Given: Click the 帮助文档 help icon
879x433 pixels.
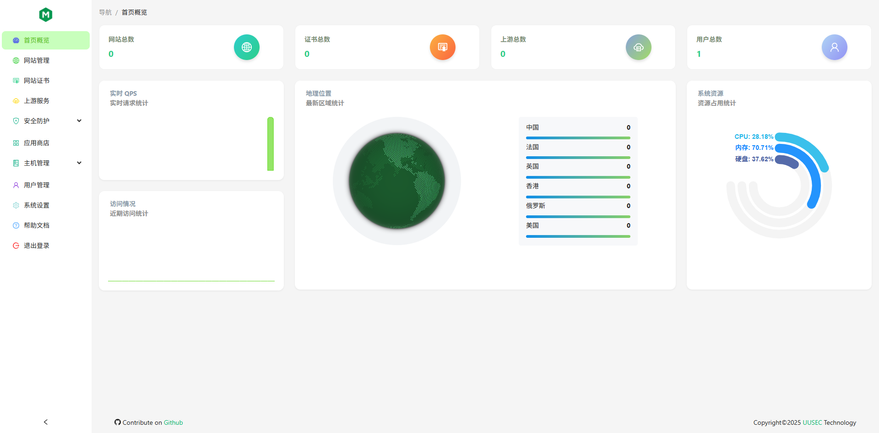Looking at the screenshot, I should point(16,225).
